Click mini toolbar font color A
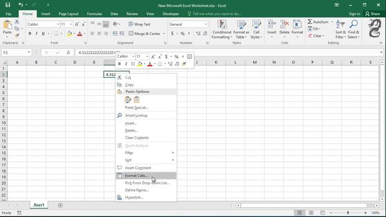Screen dimensions: 386x217 click(x=150, y=64)
